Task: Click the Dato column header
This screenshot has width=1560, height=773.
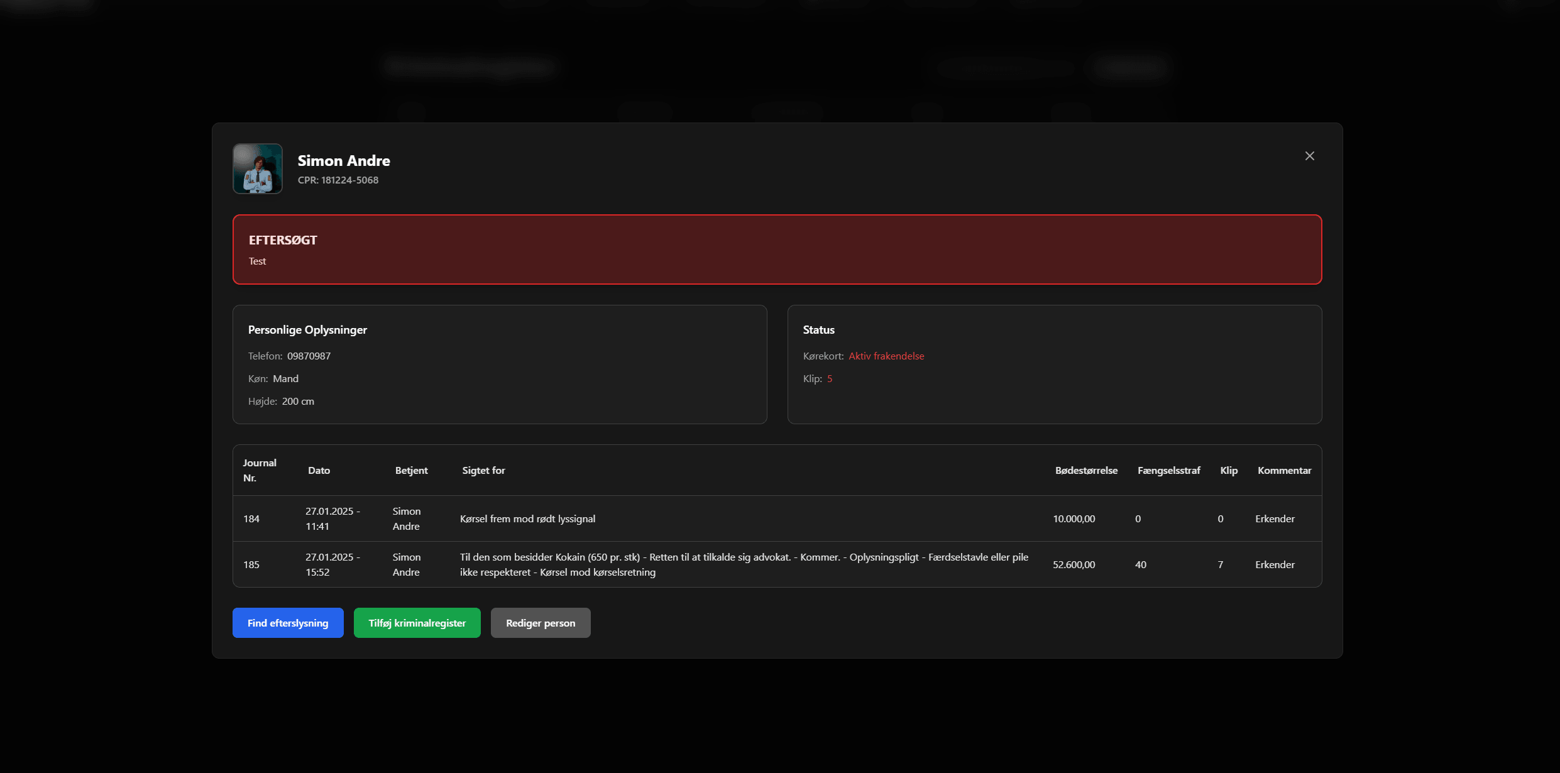Action: click(319, 470)
